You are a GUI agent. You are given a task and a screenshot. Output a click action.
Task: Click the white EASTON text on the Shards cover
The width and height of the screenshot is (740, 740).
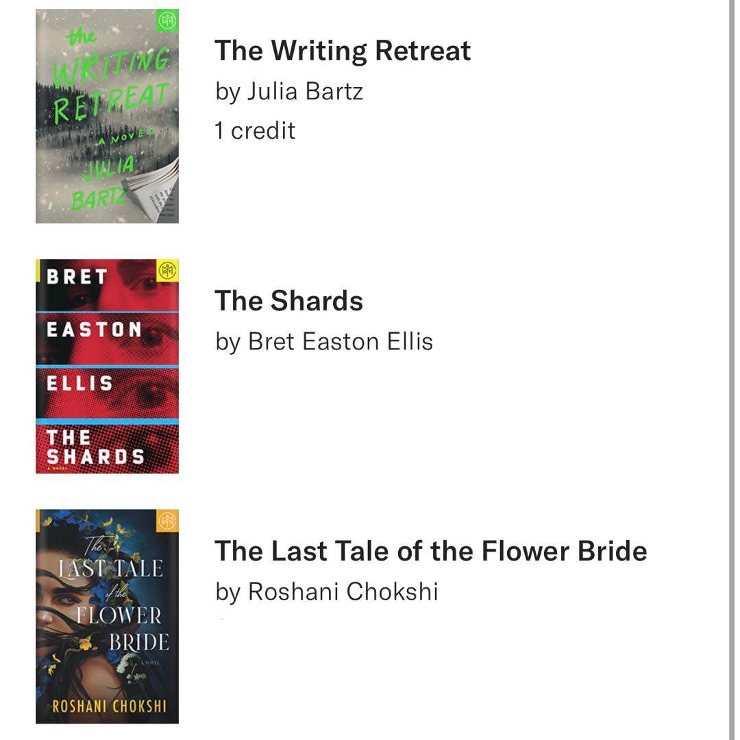(94, 330)
